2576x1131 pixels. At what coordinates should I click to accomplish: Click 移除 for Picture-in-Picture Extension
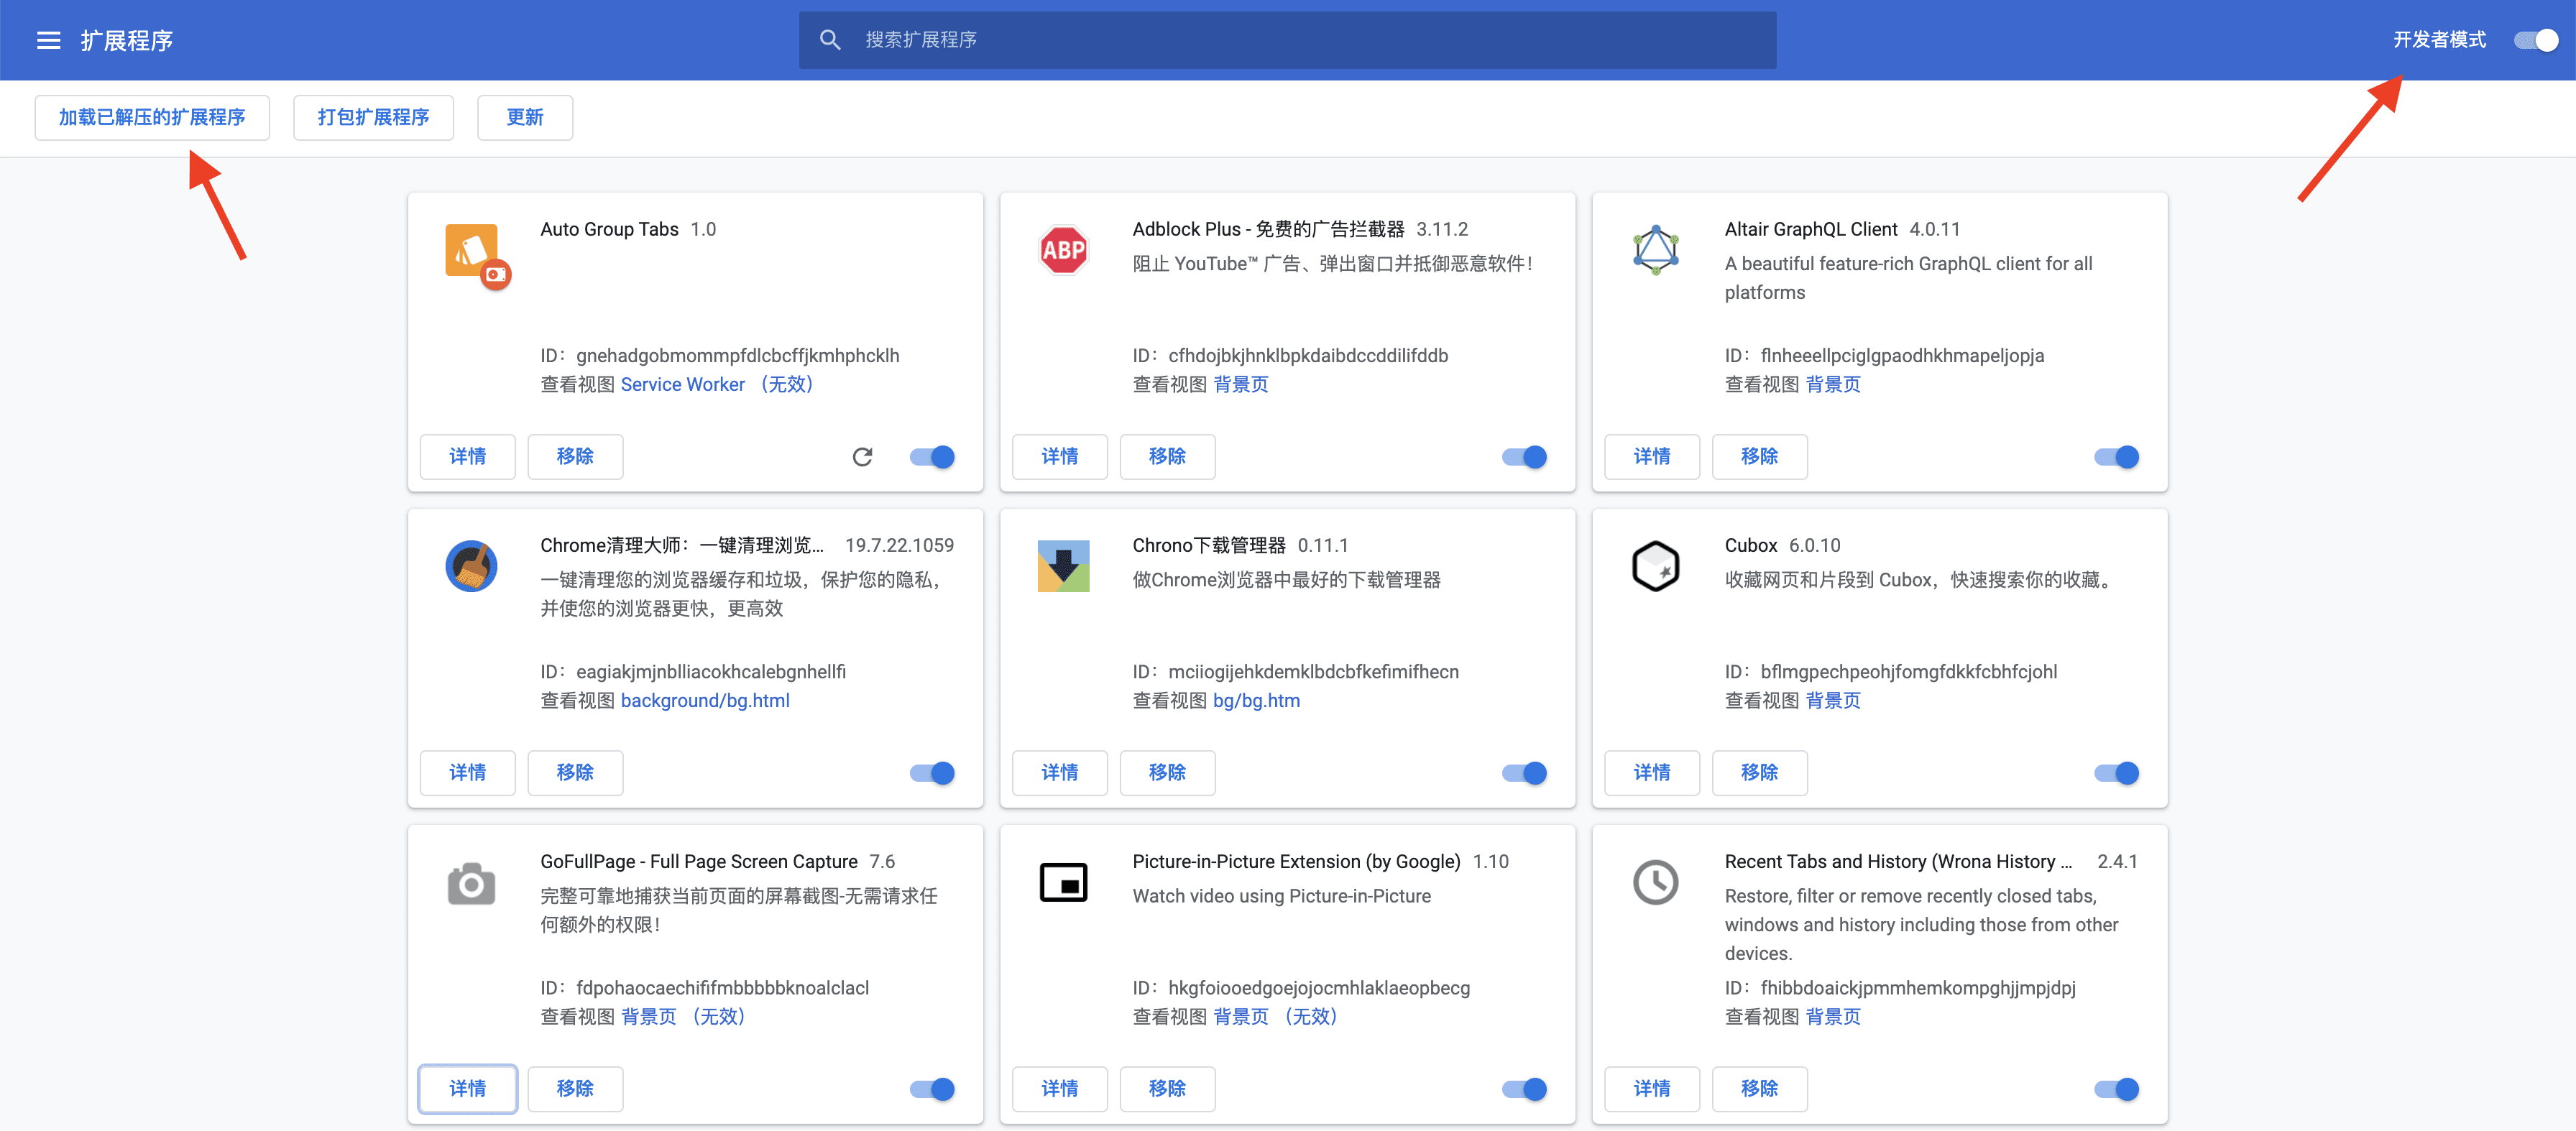tap(1167, 1089)
